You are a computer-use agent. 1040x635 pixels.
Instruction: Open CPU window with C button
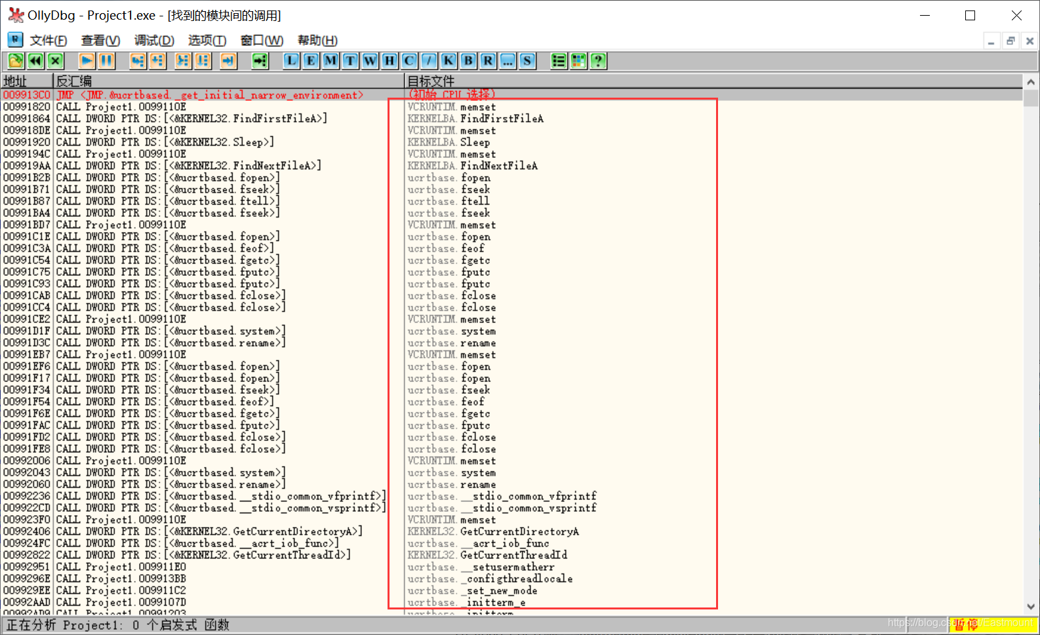[x=409, y=61]
